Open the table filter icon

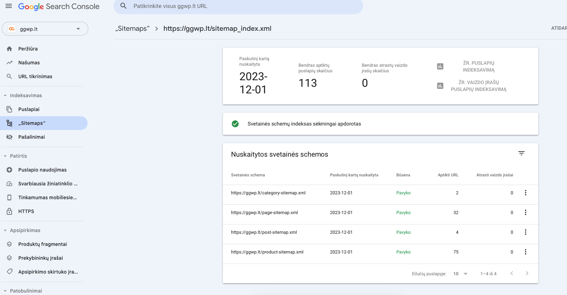click(x=521, y=153)
